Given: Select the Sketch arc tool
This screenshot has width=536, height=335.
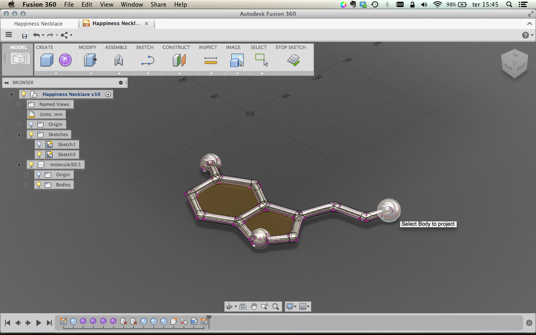Looking at the screenshot, I should (147, 60).
